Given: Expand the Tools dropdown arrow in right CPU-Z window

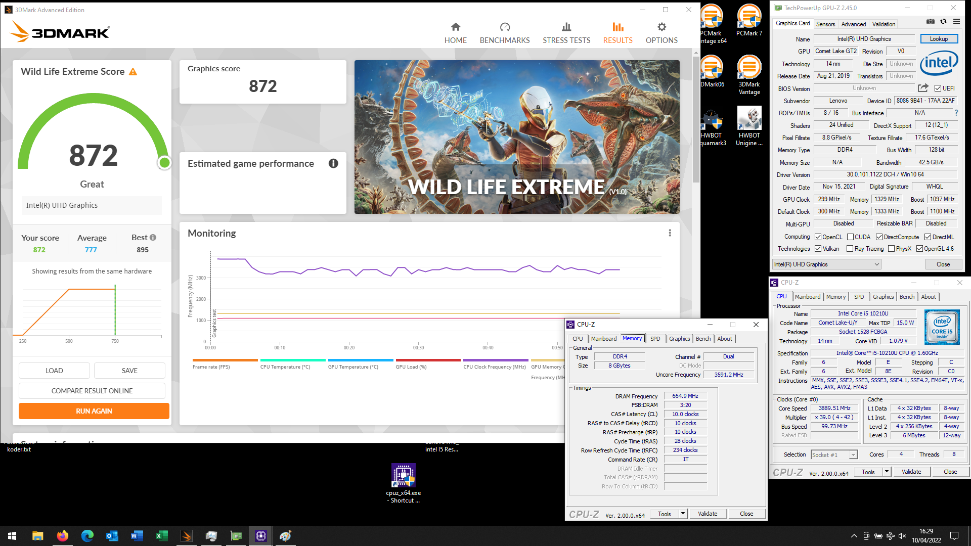Looking at the screenshot, I should point(886,472).
